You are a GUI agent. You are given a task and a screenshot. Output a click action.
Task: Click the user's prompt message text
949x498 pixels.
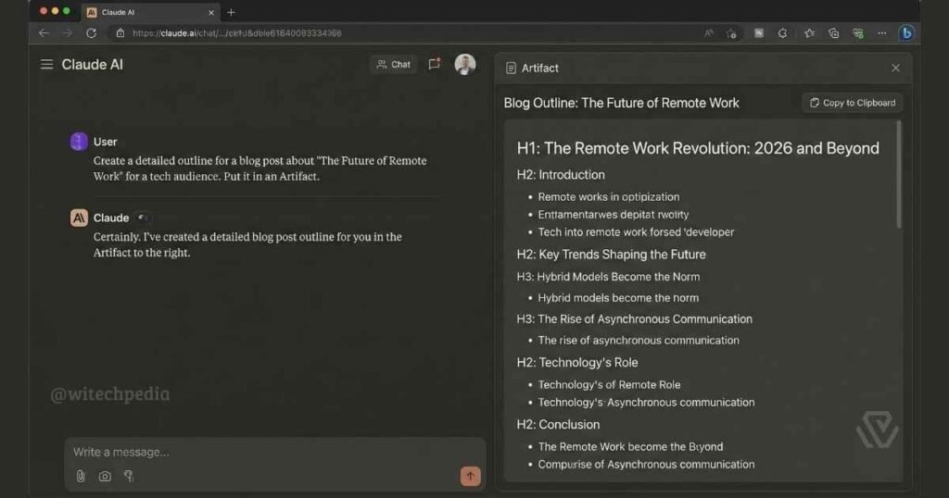point(259,168)
